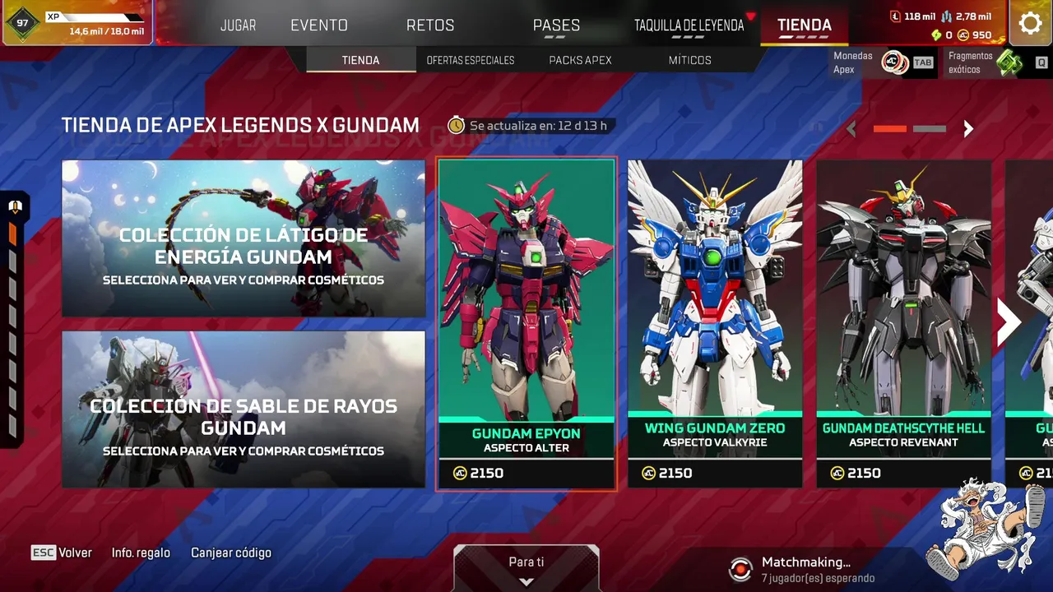Select the Gundam Epyon Alter skin card
This screenshot has height=592, width=1053.
point(526,324)
